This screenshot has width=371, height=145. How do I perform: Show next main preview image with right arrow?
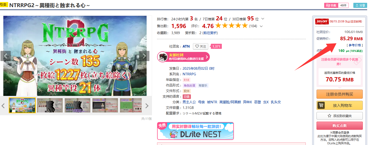(144, 56)
